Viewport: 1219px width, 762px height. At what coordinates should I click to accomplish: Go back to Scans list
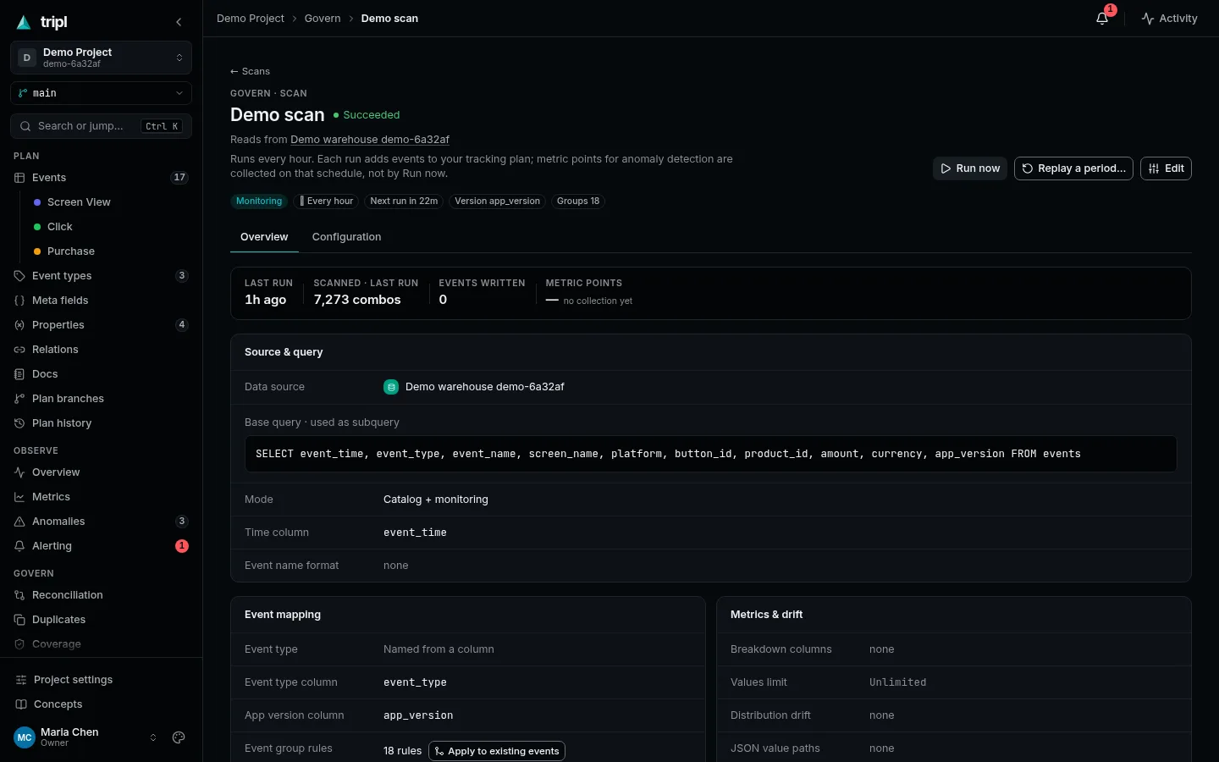[x=250, y=71]
